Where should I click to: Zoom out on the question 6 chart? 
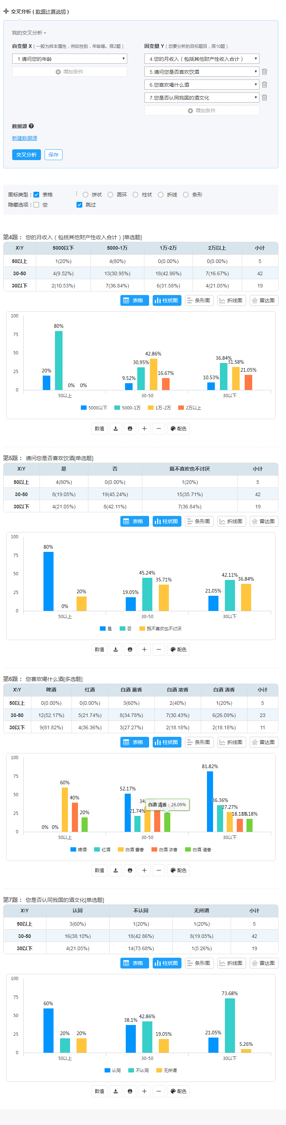pyautogui.click(x=159, y=870)
